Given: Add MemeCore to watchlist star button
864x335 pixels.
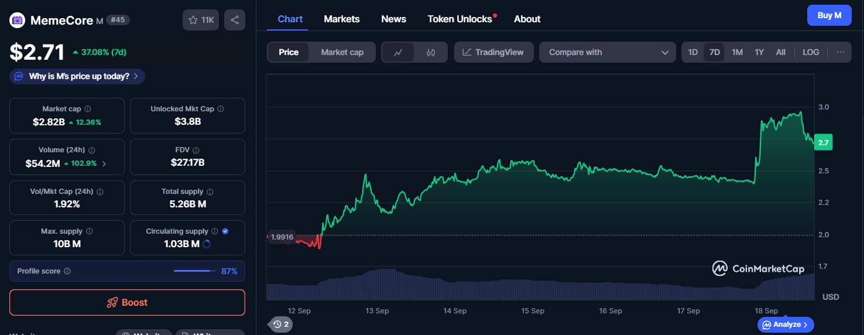Looking at the screenshot, I should (201, 20).
